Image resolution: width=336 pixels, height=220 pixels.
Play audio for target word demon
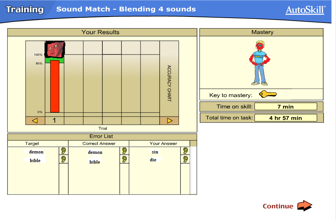(63, 151)
